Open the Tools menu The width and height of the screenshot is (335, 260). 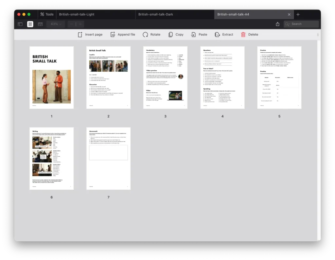(46, 14)
